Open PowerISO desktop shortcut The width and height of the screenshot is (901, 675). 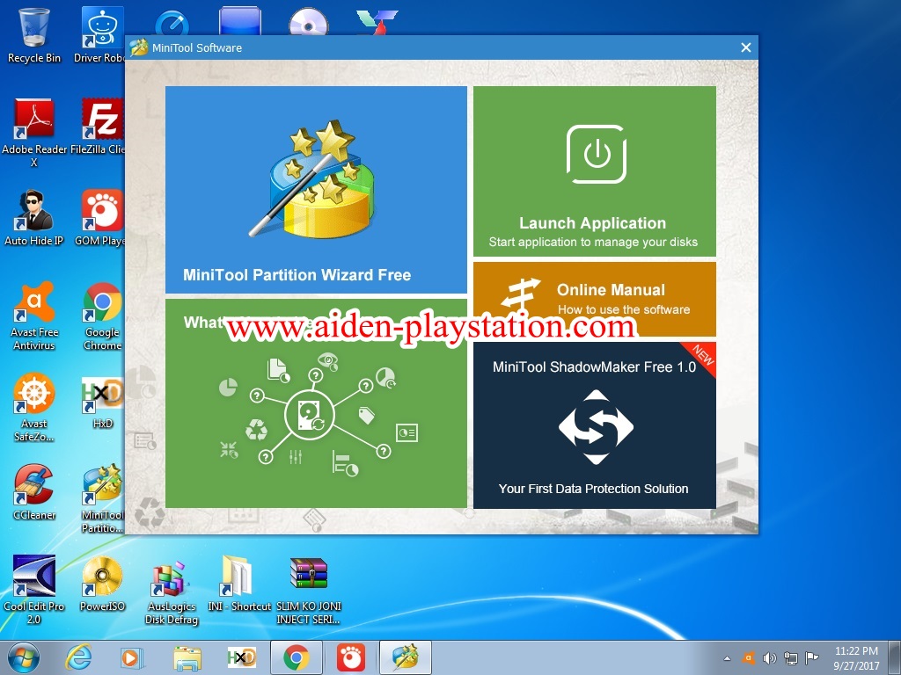[x=102, y=584]
